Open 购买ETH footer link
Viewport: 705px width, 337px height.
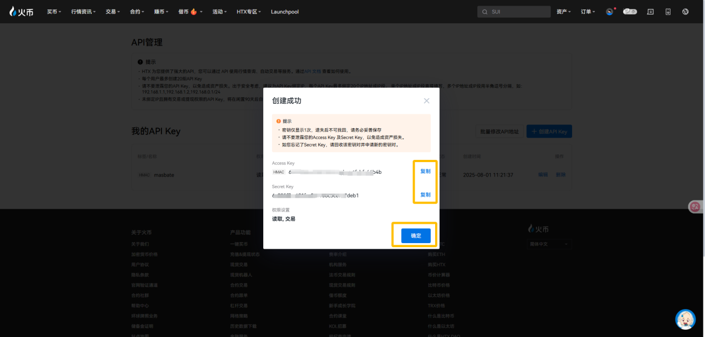click(x=437, y=254)
